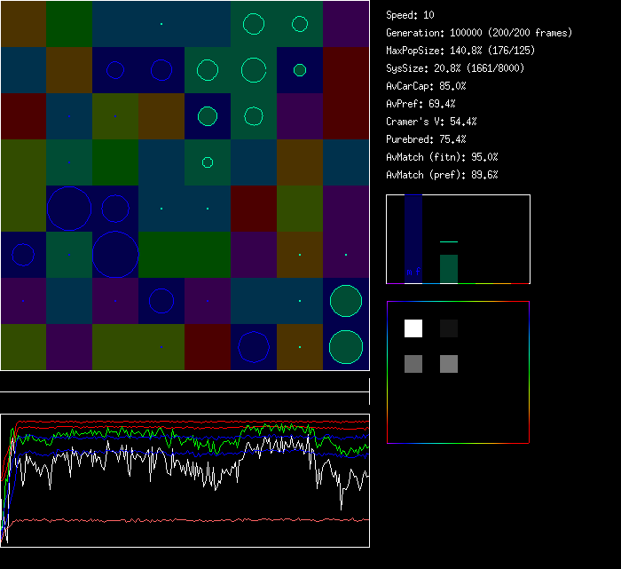Click the brown cell in the grid's top-left corner
The width and height of the screenshot is (621, 569).
23,24
